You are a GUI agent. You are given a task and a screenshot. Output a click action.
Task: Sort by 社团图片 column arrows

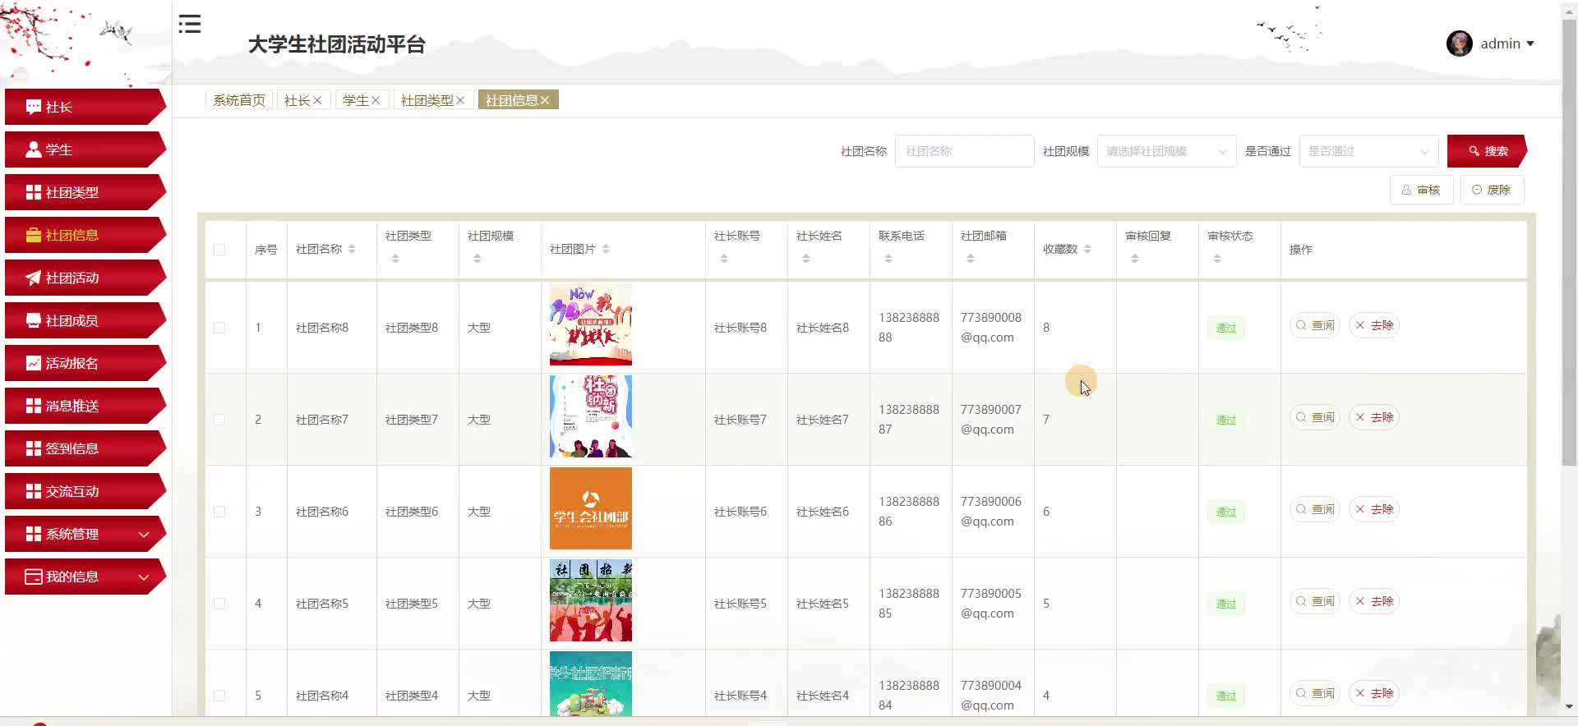point(606,249)
